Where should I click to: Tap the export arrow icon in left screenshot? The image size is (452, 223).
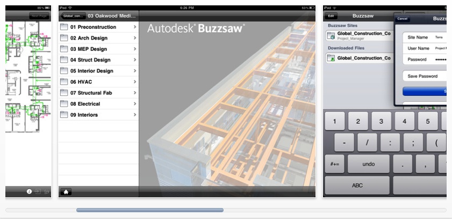point(38,191)
